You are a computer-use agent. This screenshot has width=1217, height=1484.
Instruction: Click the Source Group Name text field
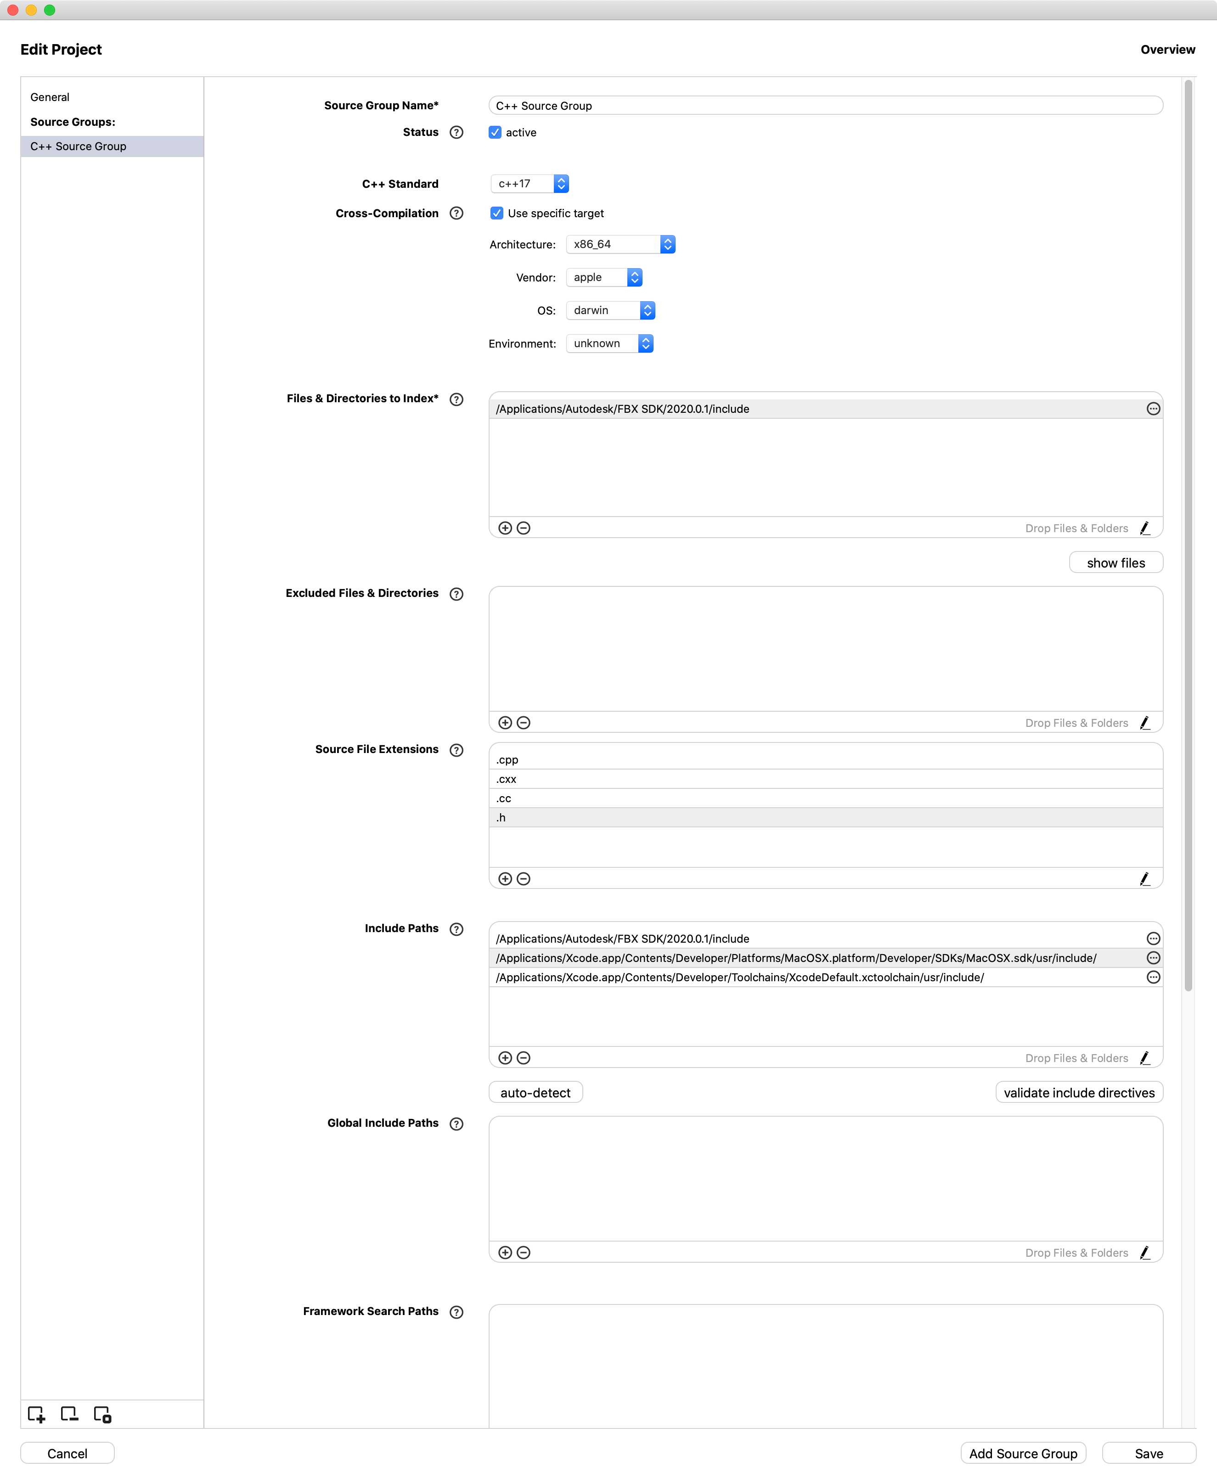click(825, 106)
